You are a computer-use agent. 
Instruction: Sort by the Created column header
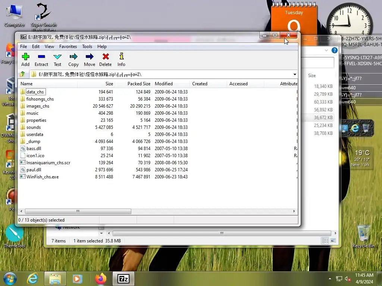(x=208, y=84)
